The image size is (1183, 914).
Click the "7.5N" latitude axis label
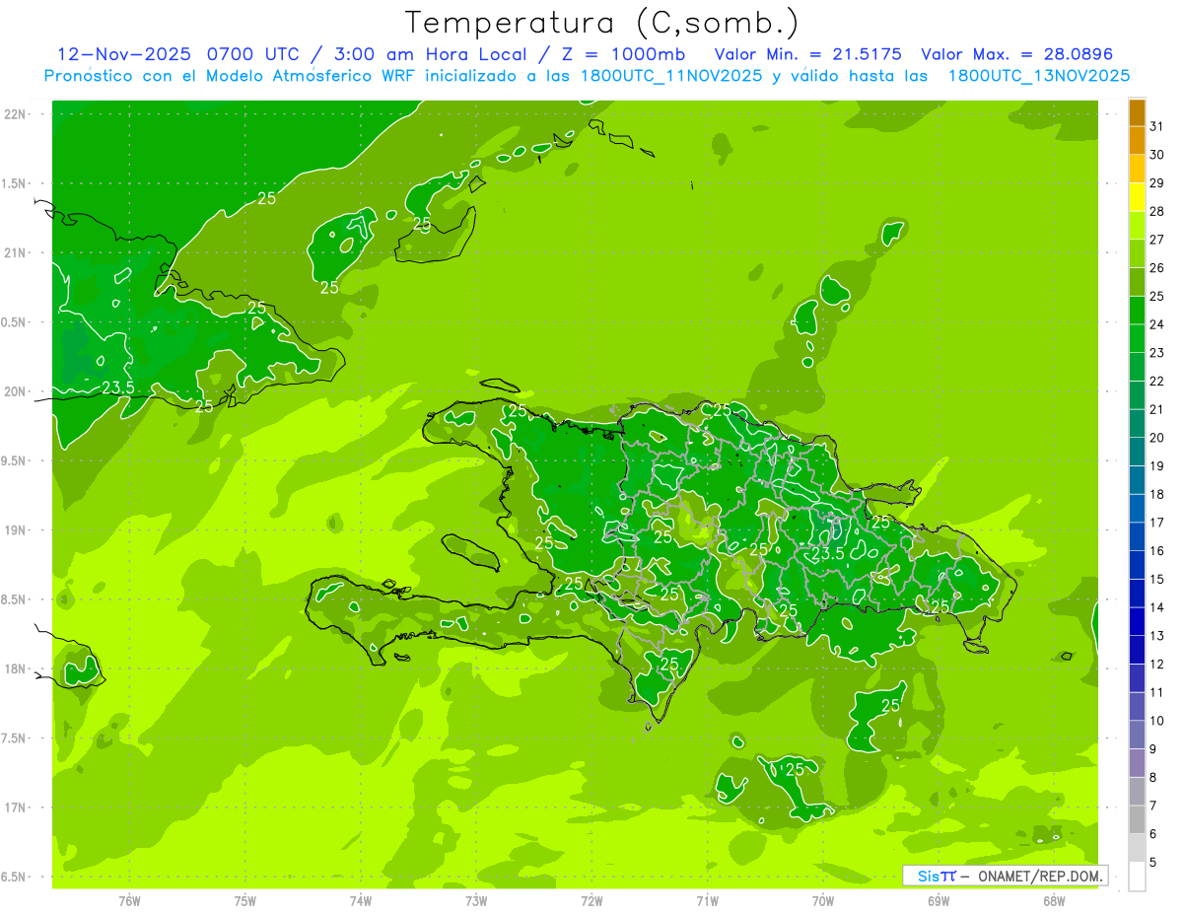tap(14, 738)
